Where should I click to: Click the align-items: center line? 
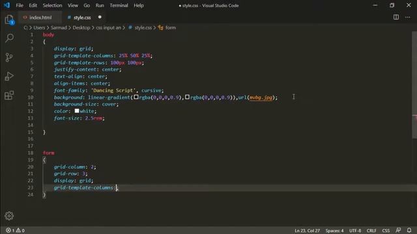[x=82, y=83]
